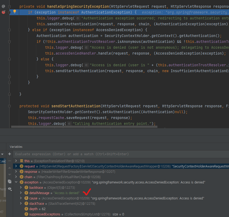The height and width of the screenshot is (217, 229).
Task: Click the parameter icon beside chain
Action: 22,177
